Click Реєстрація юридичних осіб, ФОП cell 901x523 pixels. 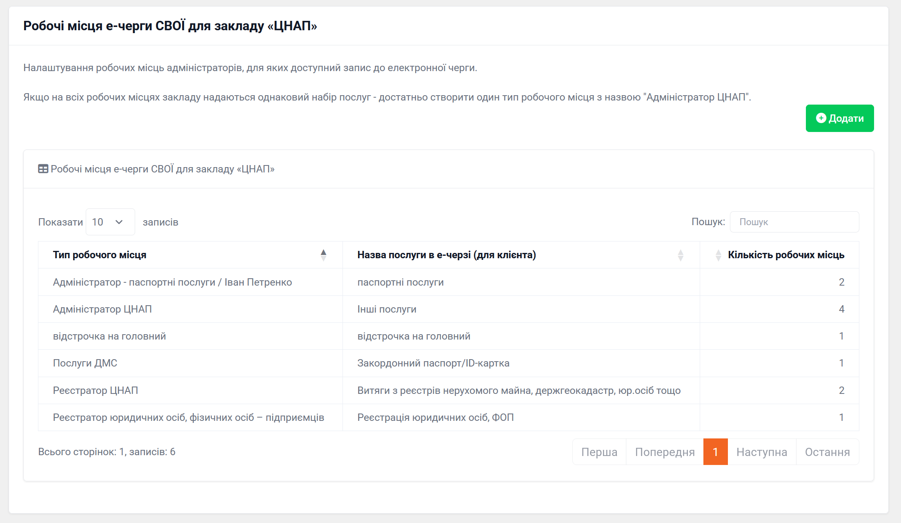tap(435, 418)
